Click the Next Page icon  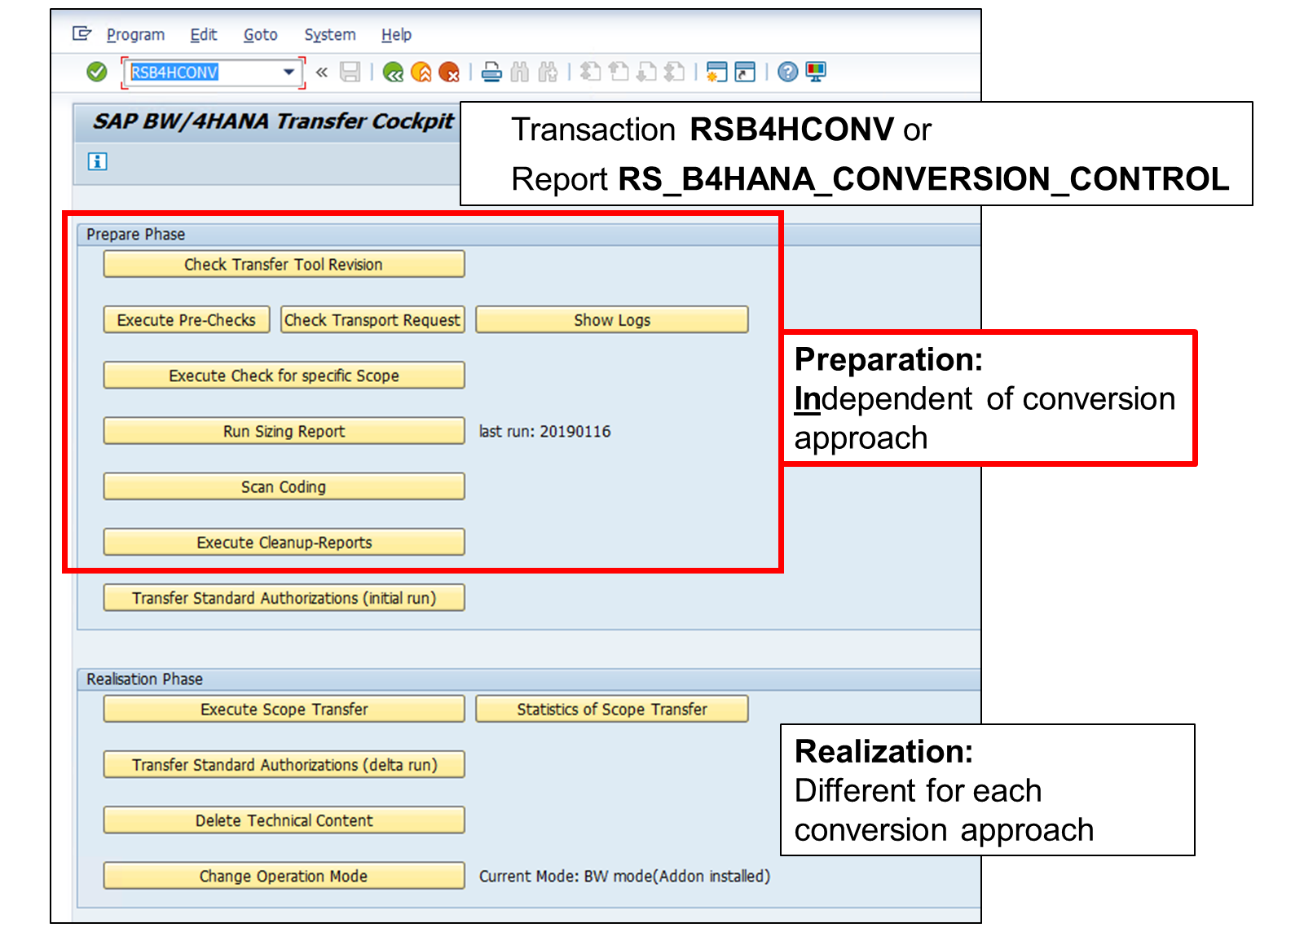[647, 72]
